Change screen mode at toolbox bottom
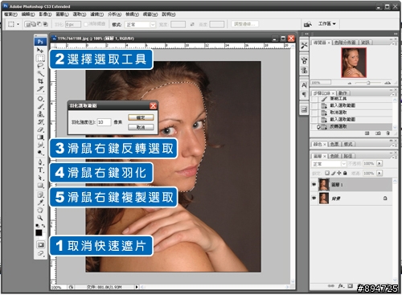 click(41, 253)
